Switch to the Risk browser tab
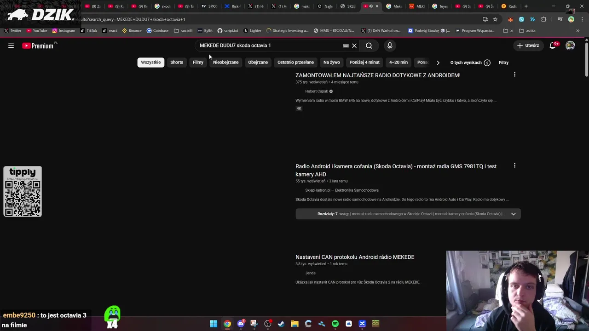Viewport: 589px width, 331px height. click(x=232, y=6)
